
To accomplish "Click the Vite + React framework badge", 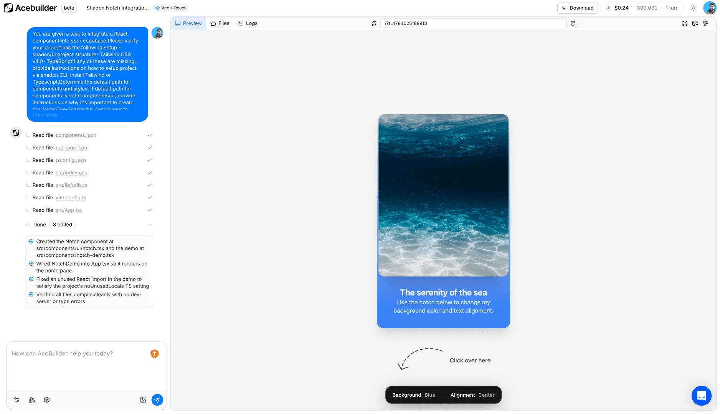I will pyautogui.click(x=170, y=8).
